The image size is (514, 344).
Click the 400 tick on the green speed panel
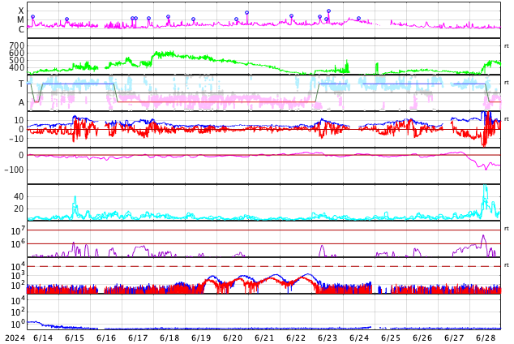(x=17, y=67)
